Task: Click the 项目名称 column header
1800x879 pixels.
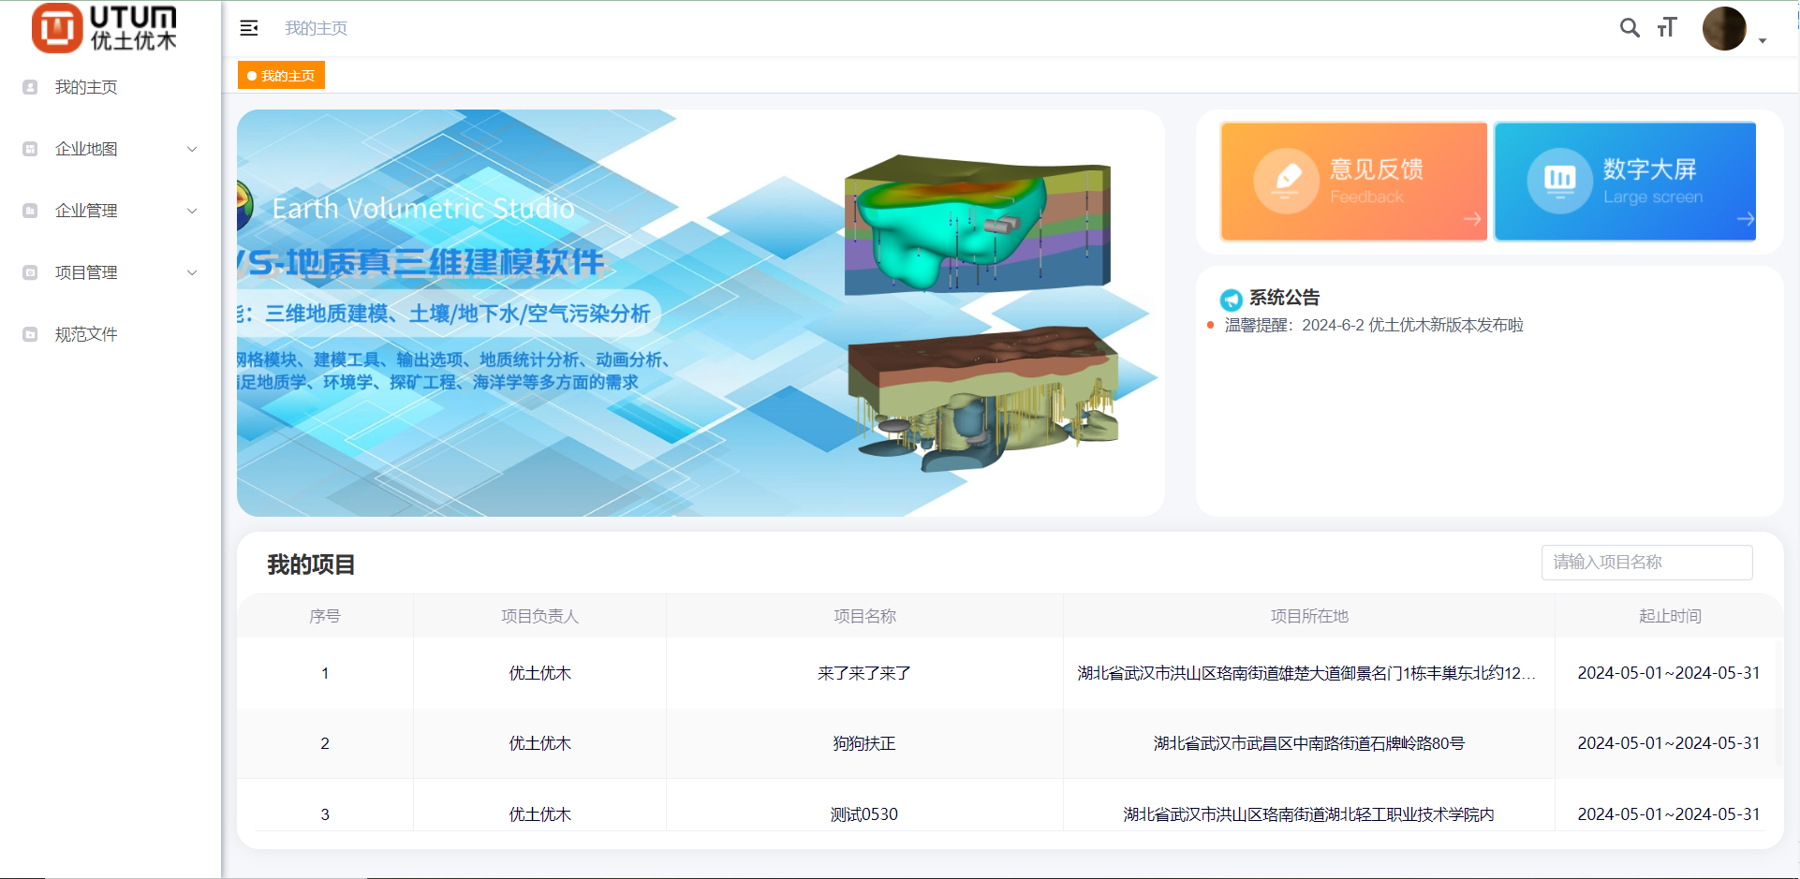Action: tap(864, 616)
